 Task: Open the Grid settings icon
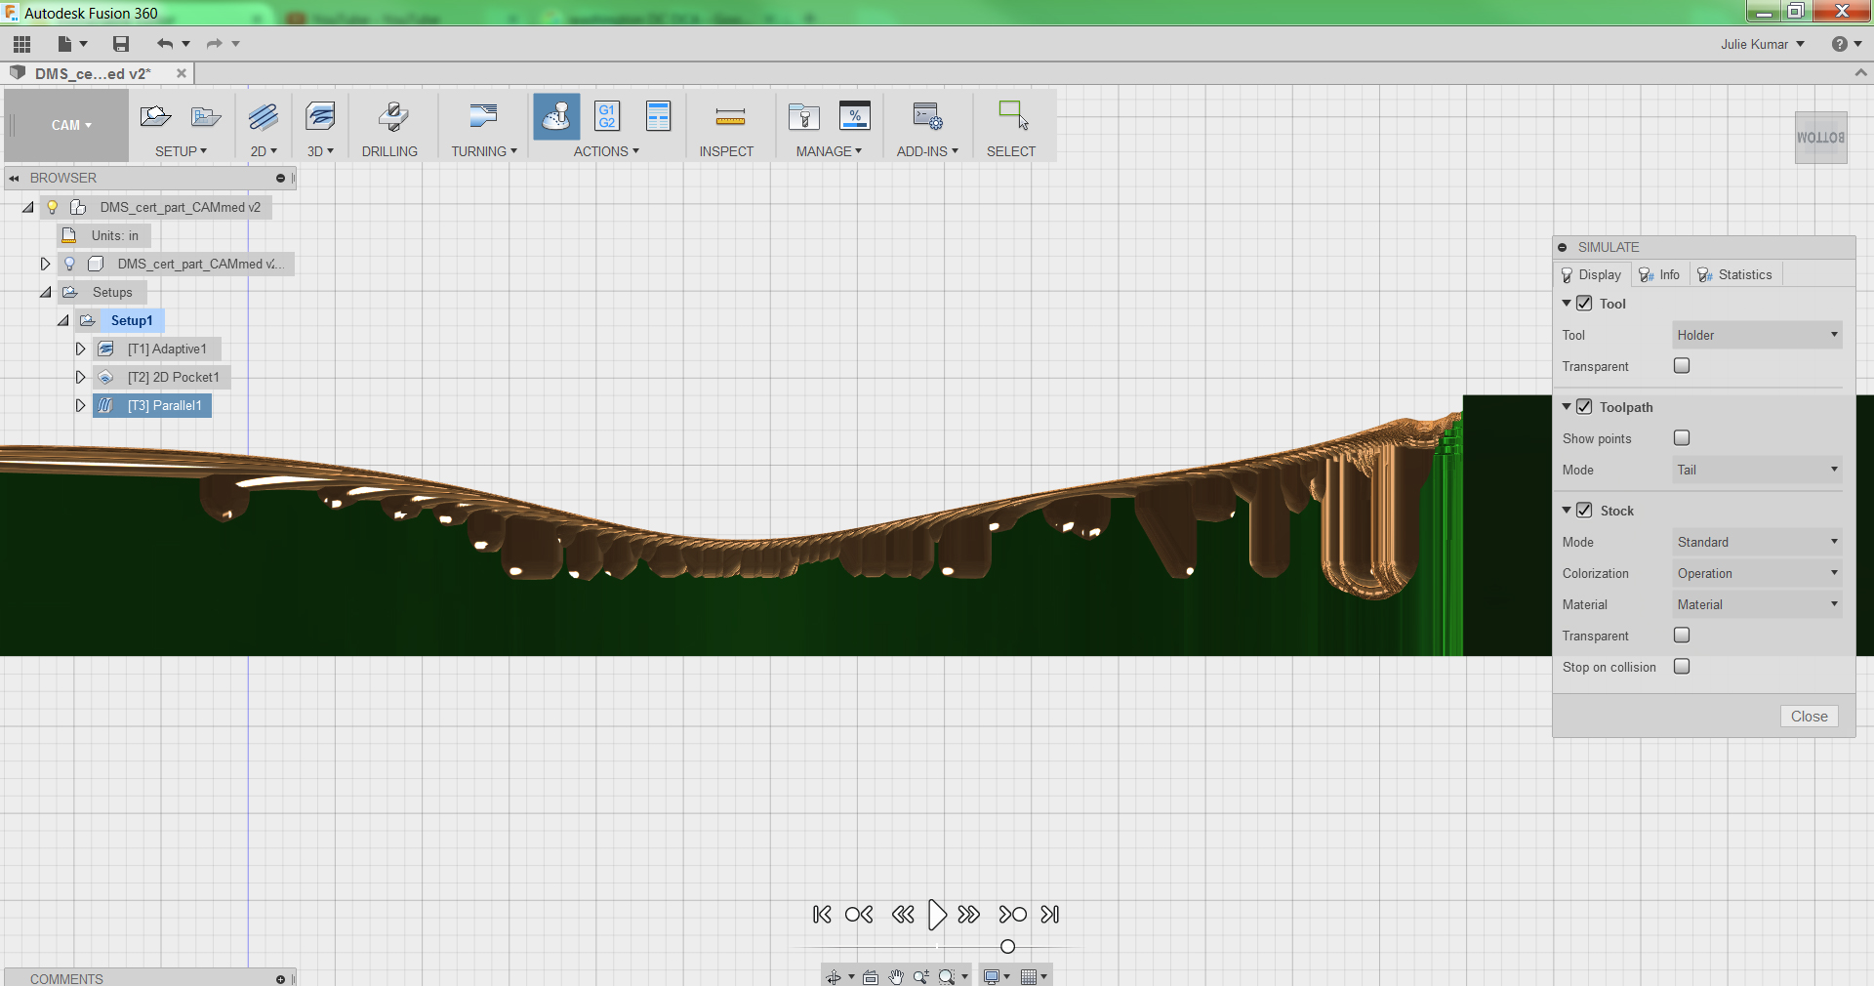click(x=1029, y=976)
